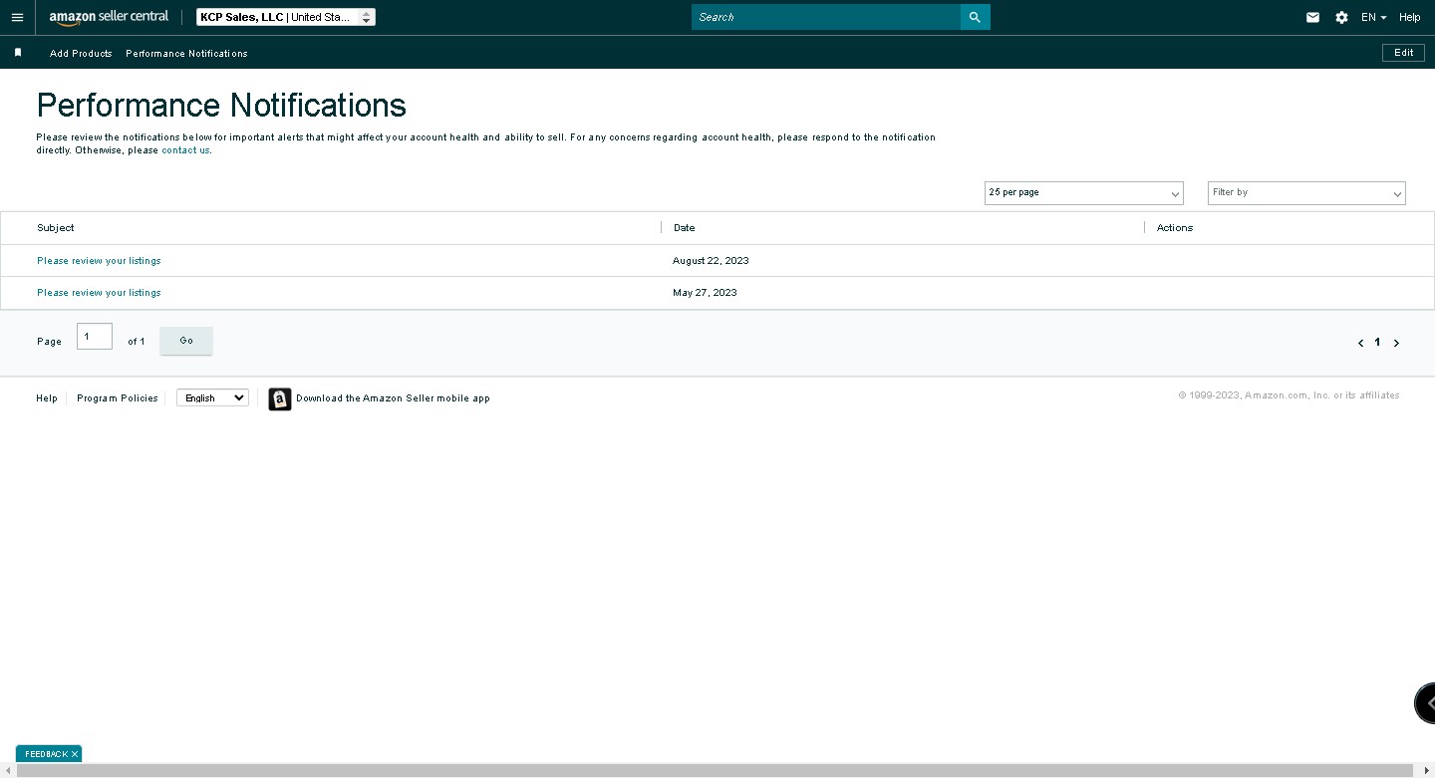Open the 25 per page dropdown
Viewport: 1435px width, 778px height.
(1083, 193)
